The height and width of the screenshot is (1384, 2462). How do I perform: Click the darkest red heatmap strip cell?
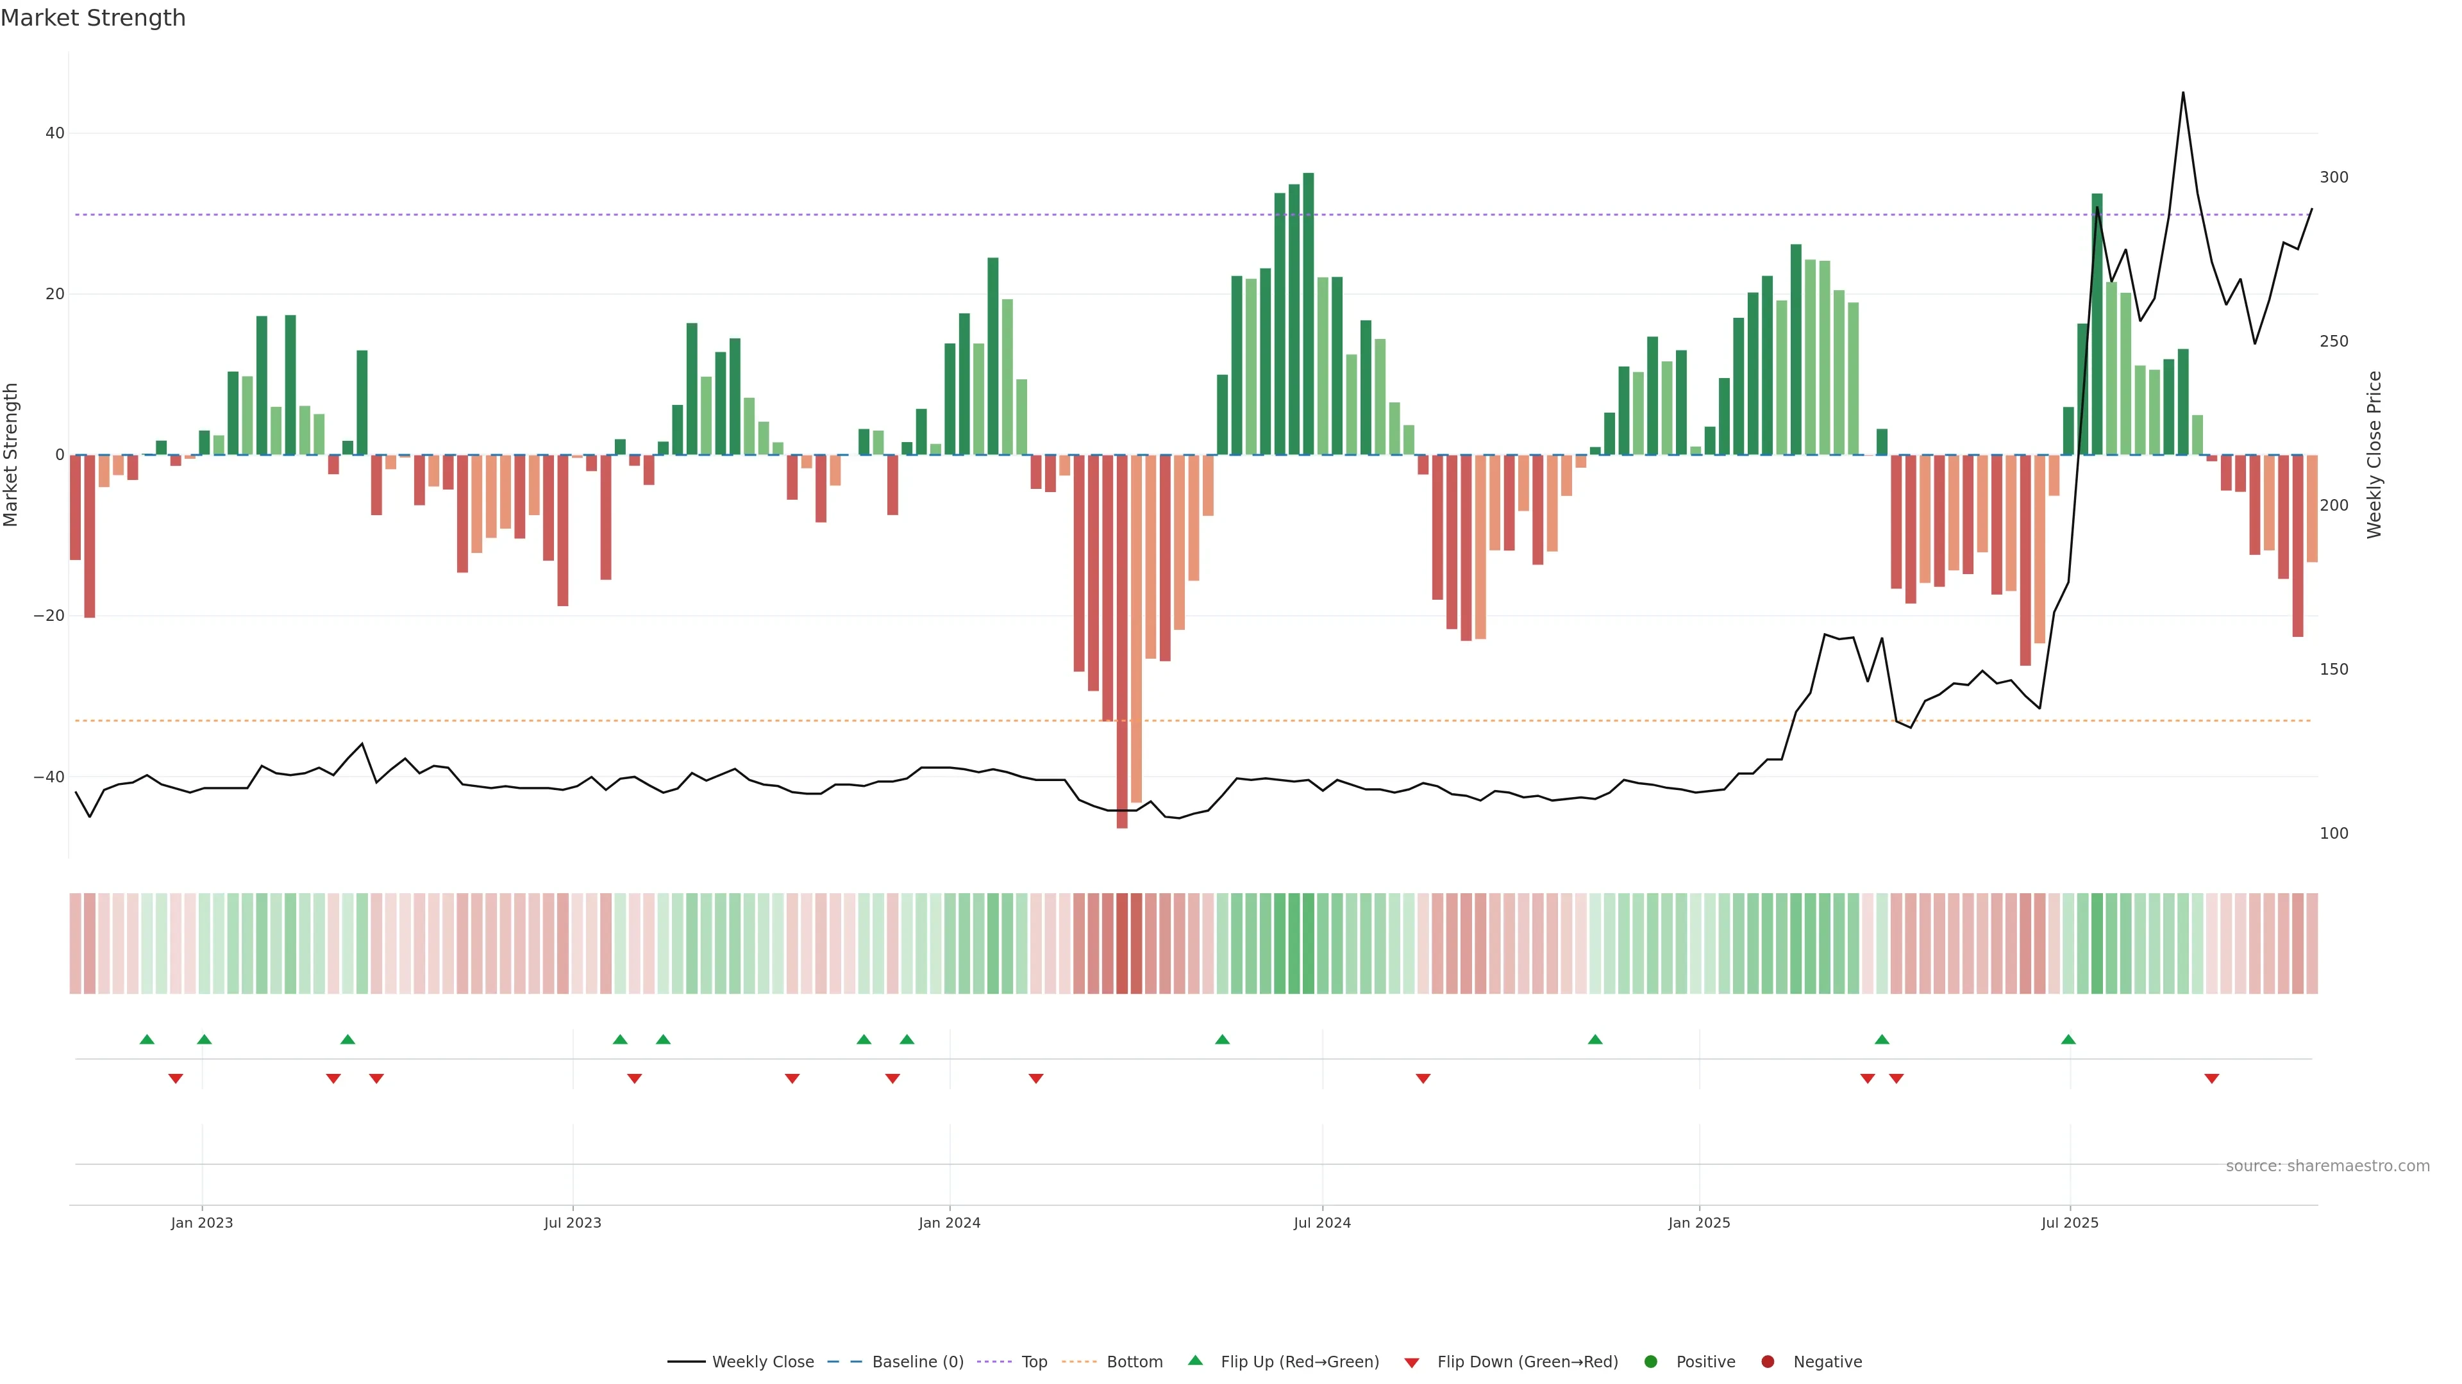pyautogui.click(x=1122, y=944)
